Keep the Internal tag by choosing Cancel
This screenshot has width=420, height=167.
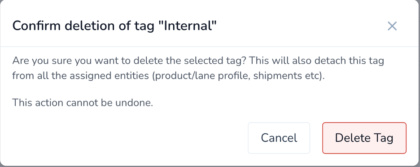(279, 138)
